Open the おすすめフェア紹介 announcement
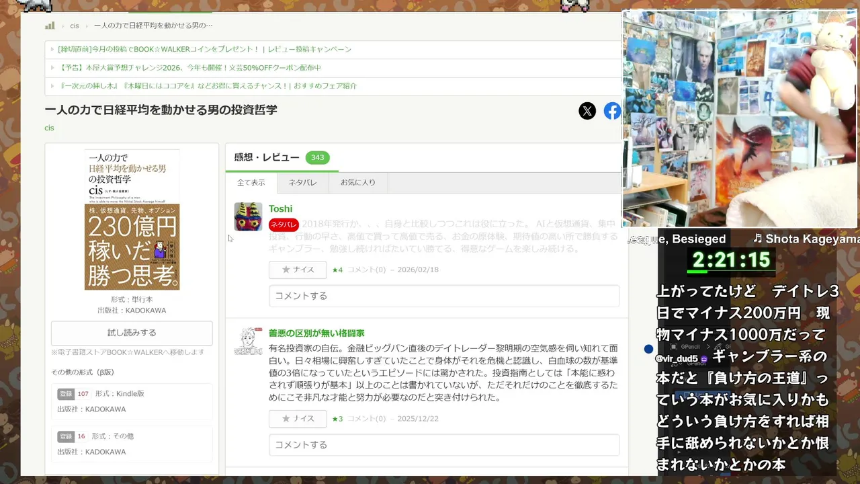Screen dimensions: 860x484 208,86
